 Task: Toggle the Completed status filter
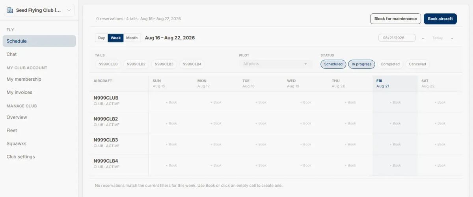(390, 64)
